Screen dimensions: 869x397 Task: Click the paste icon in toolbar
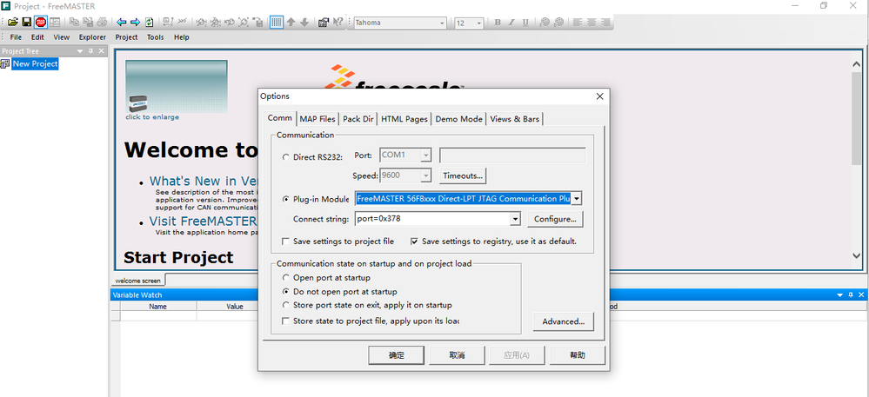88,22
